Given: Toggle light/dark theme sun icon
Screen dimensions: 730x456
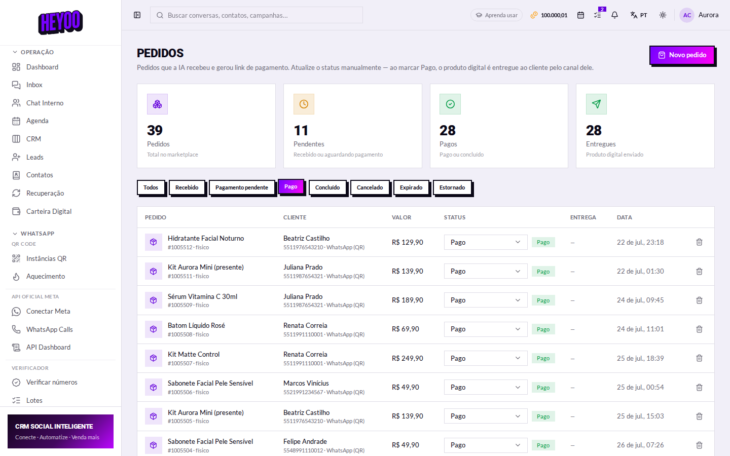Looking at the screenshot, I should (x=663, y=15).
